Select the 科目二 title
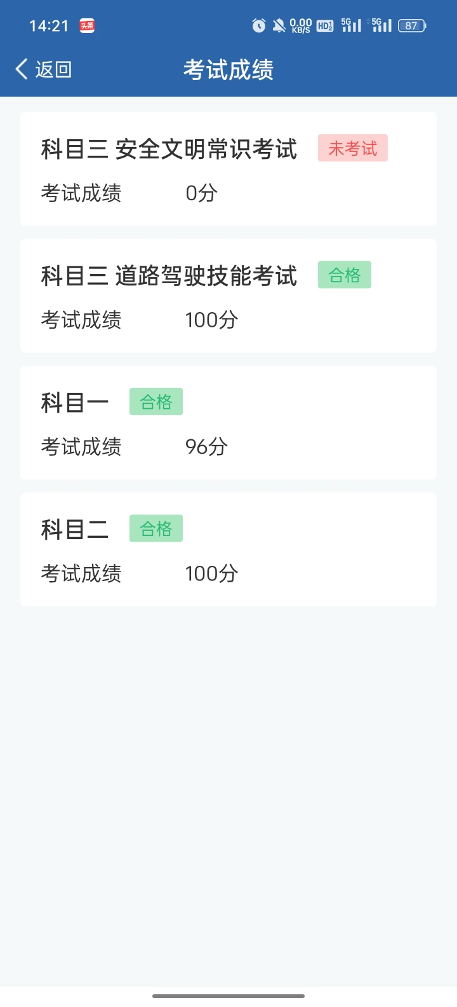457x1007 pixels. [75, 529]
